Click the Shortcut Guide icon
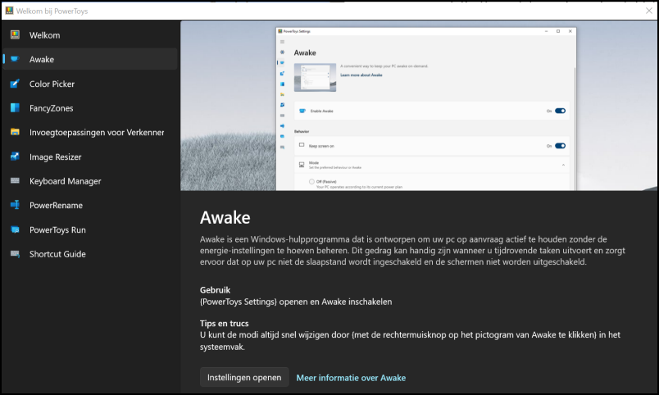The height and width of the screenshot is (395, 659). coord(15,254)
